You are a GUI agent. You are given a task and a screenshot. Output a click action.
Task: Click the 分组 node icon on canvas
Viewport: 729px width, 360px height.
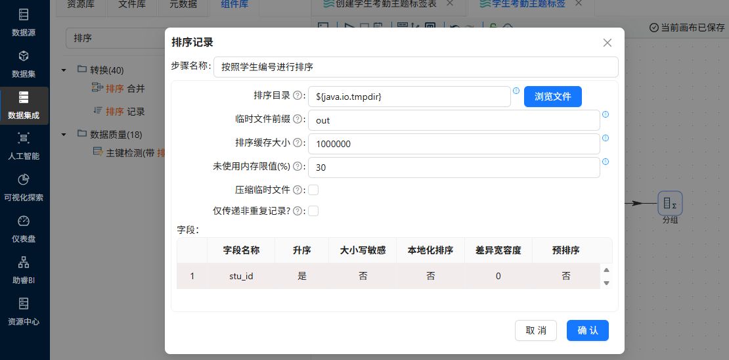tap(670, 203)
